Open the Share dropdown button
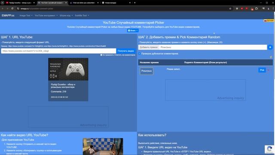 133,31
